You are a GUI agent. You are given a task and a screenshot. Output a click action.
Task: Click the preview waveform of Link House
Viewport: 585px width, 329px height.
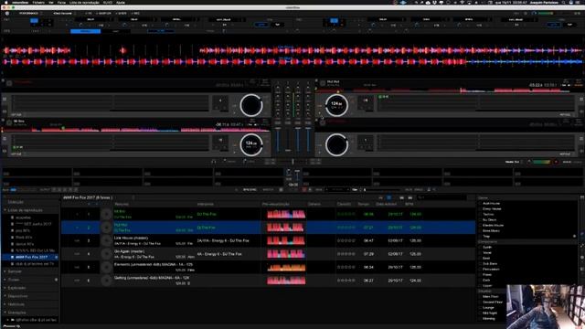click(286, 240)
